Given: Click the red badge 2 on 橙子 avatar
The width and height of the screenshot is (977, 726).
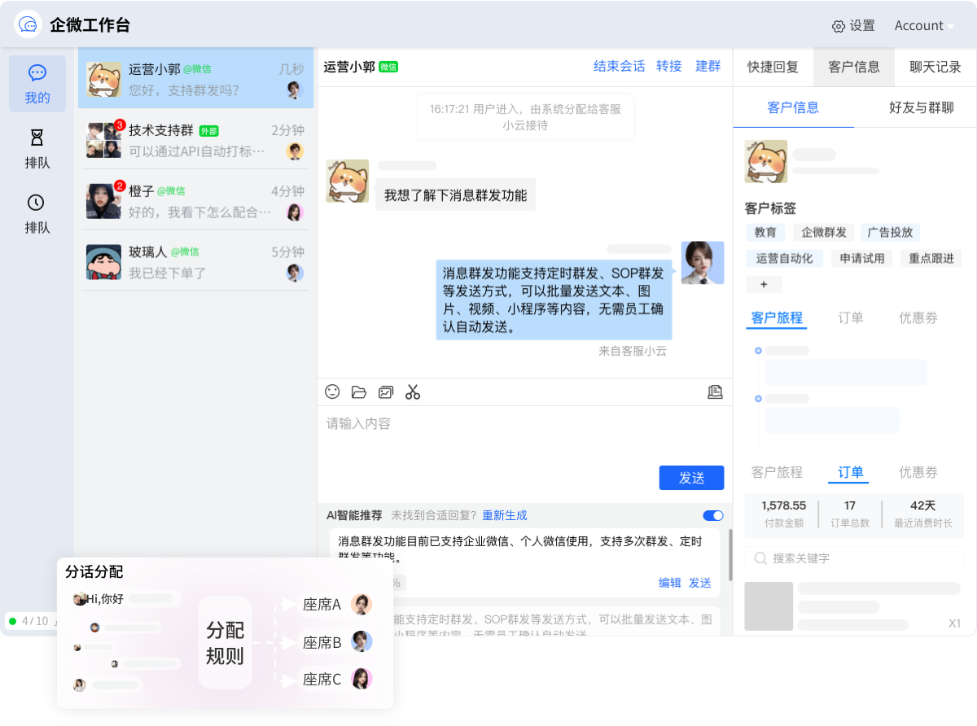Looking at the screenshot, I should click(x=120, y=186).
